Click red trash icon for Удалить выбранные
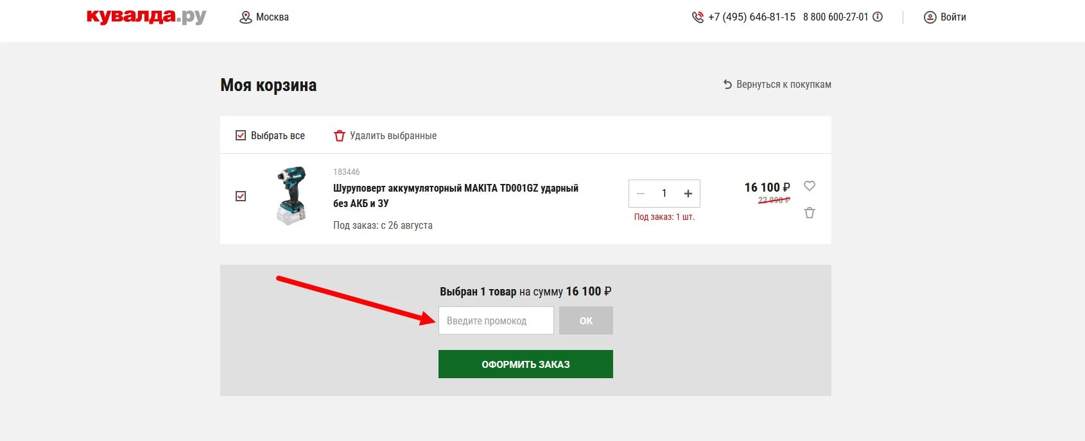 340,136
